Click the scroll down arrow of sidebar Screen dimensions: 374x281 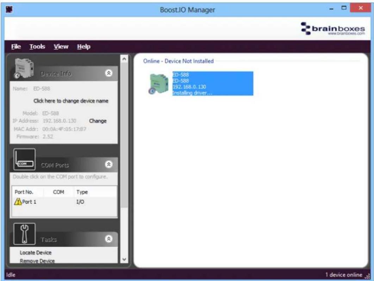pos(124,259)
